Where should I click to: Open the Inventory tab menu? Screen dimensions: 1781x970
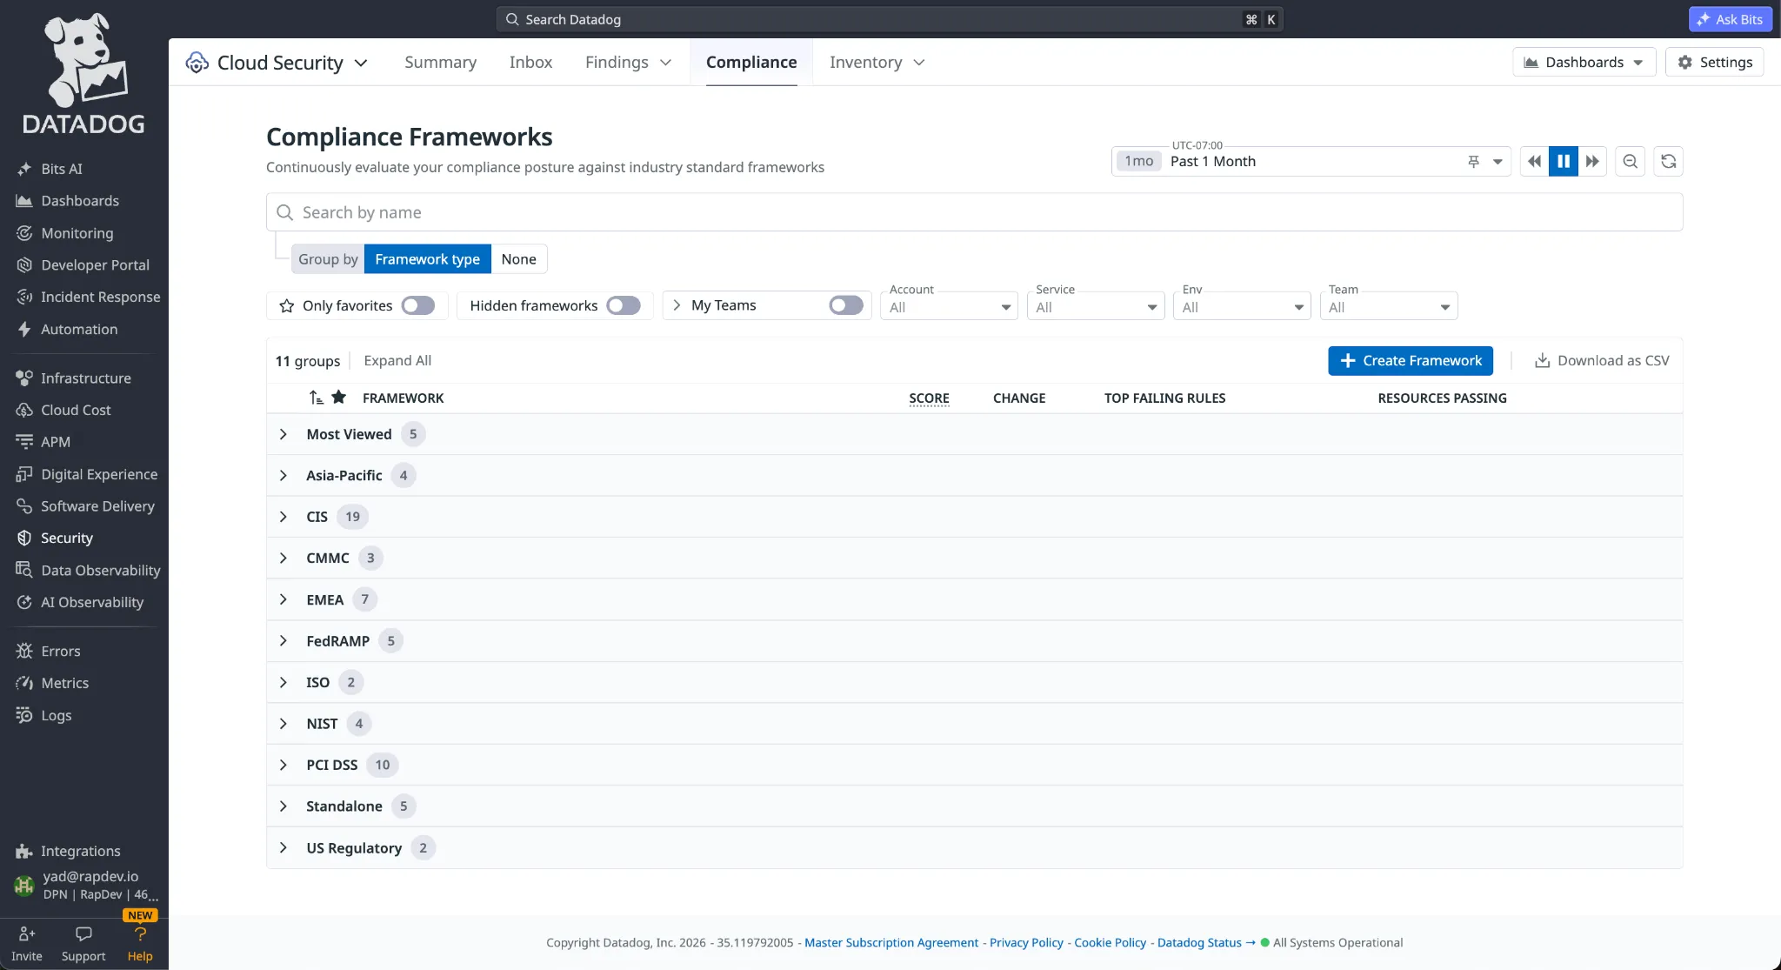(877, 62)
